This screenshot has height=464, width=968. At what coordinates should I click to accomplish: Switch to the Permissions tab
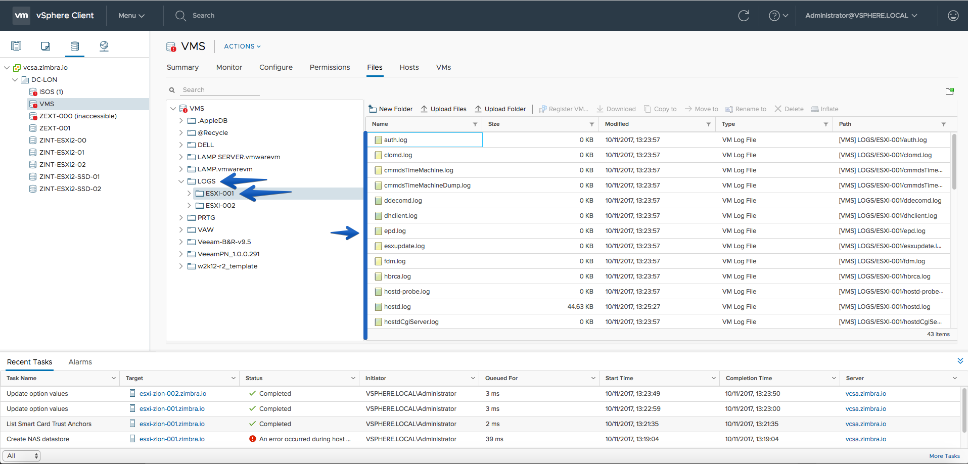[x=330, y=68]
